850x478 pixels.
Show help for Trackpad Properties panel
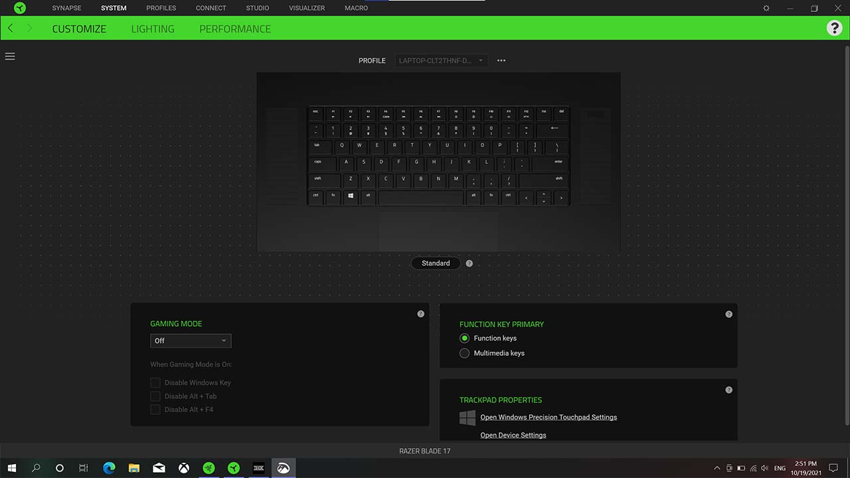point(728,390)
